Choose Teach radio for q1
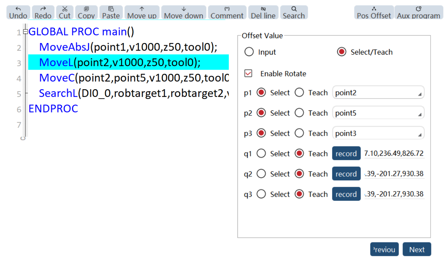This screenshot has width=447, height=271. point(299,154)
